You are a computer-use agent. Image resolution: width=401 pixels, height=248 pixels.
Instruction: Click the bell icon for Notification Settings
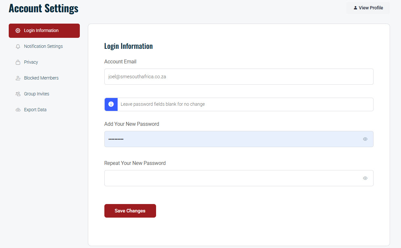click(18, 47)
